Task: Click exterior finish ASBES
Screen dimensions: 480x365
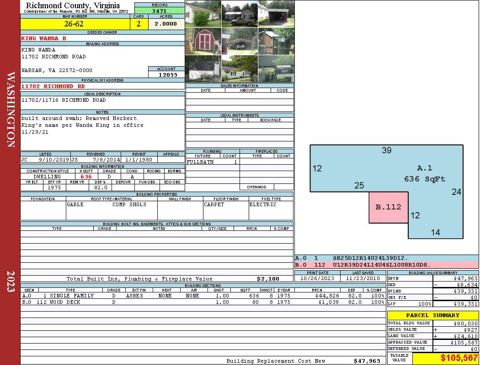Action: 134,296
